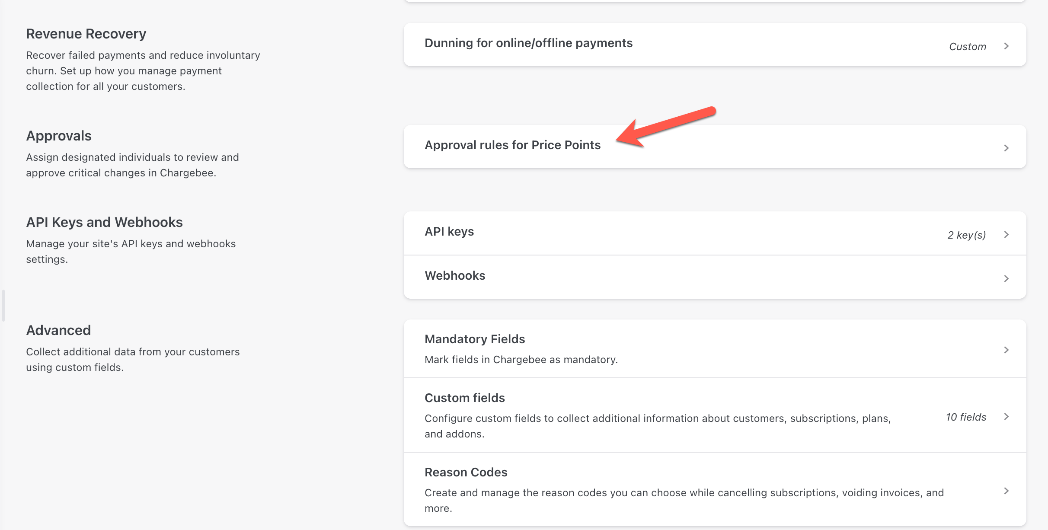Click chevron arrow for Reason Codes
This screenshot has width=1048, height=530.
pos(1006,491)
